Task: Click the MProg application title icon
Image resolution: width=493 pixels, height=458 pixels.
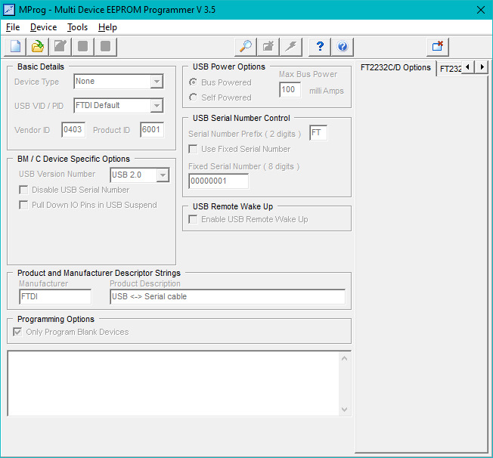Action: tap(9, 9)
